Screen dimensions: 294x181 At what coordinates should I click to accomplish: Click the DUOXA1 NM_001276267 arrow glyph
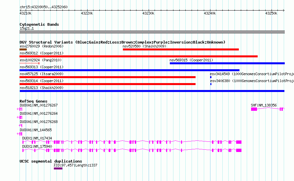tap(19, 109)
